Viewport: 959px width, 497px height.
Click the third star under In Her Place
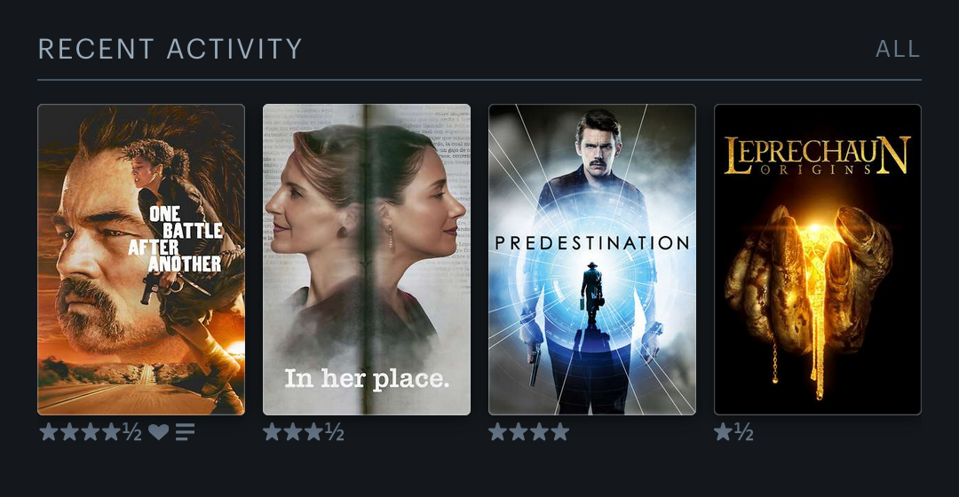(313, 432)
